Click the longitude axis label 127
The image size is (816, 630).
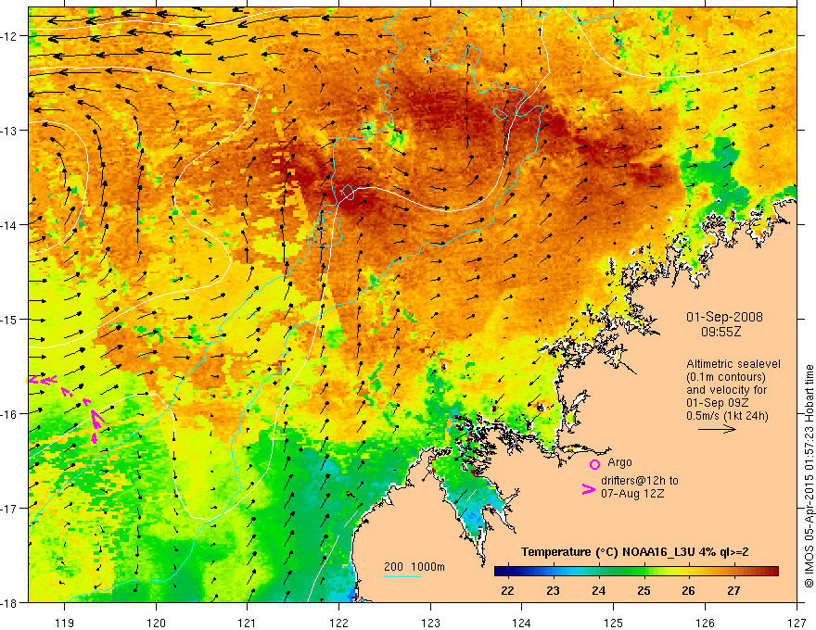point(797,623)
